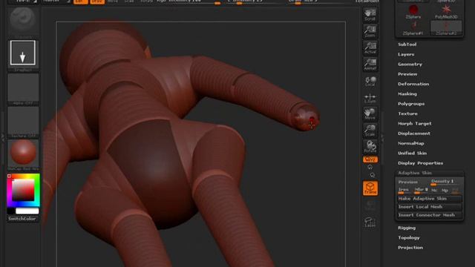475x267 pixels.
Task: Expand the Texture section
Action: point(407,113)
